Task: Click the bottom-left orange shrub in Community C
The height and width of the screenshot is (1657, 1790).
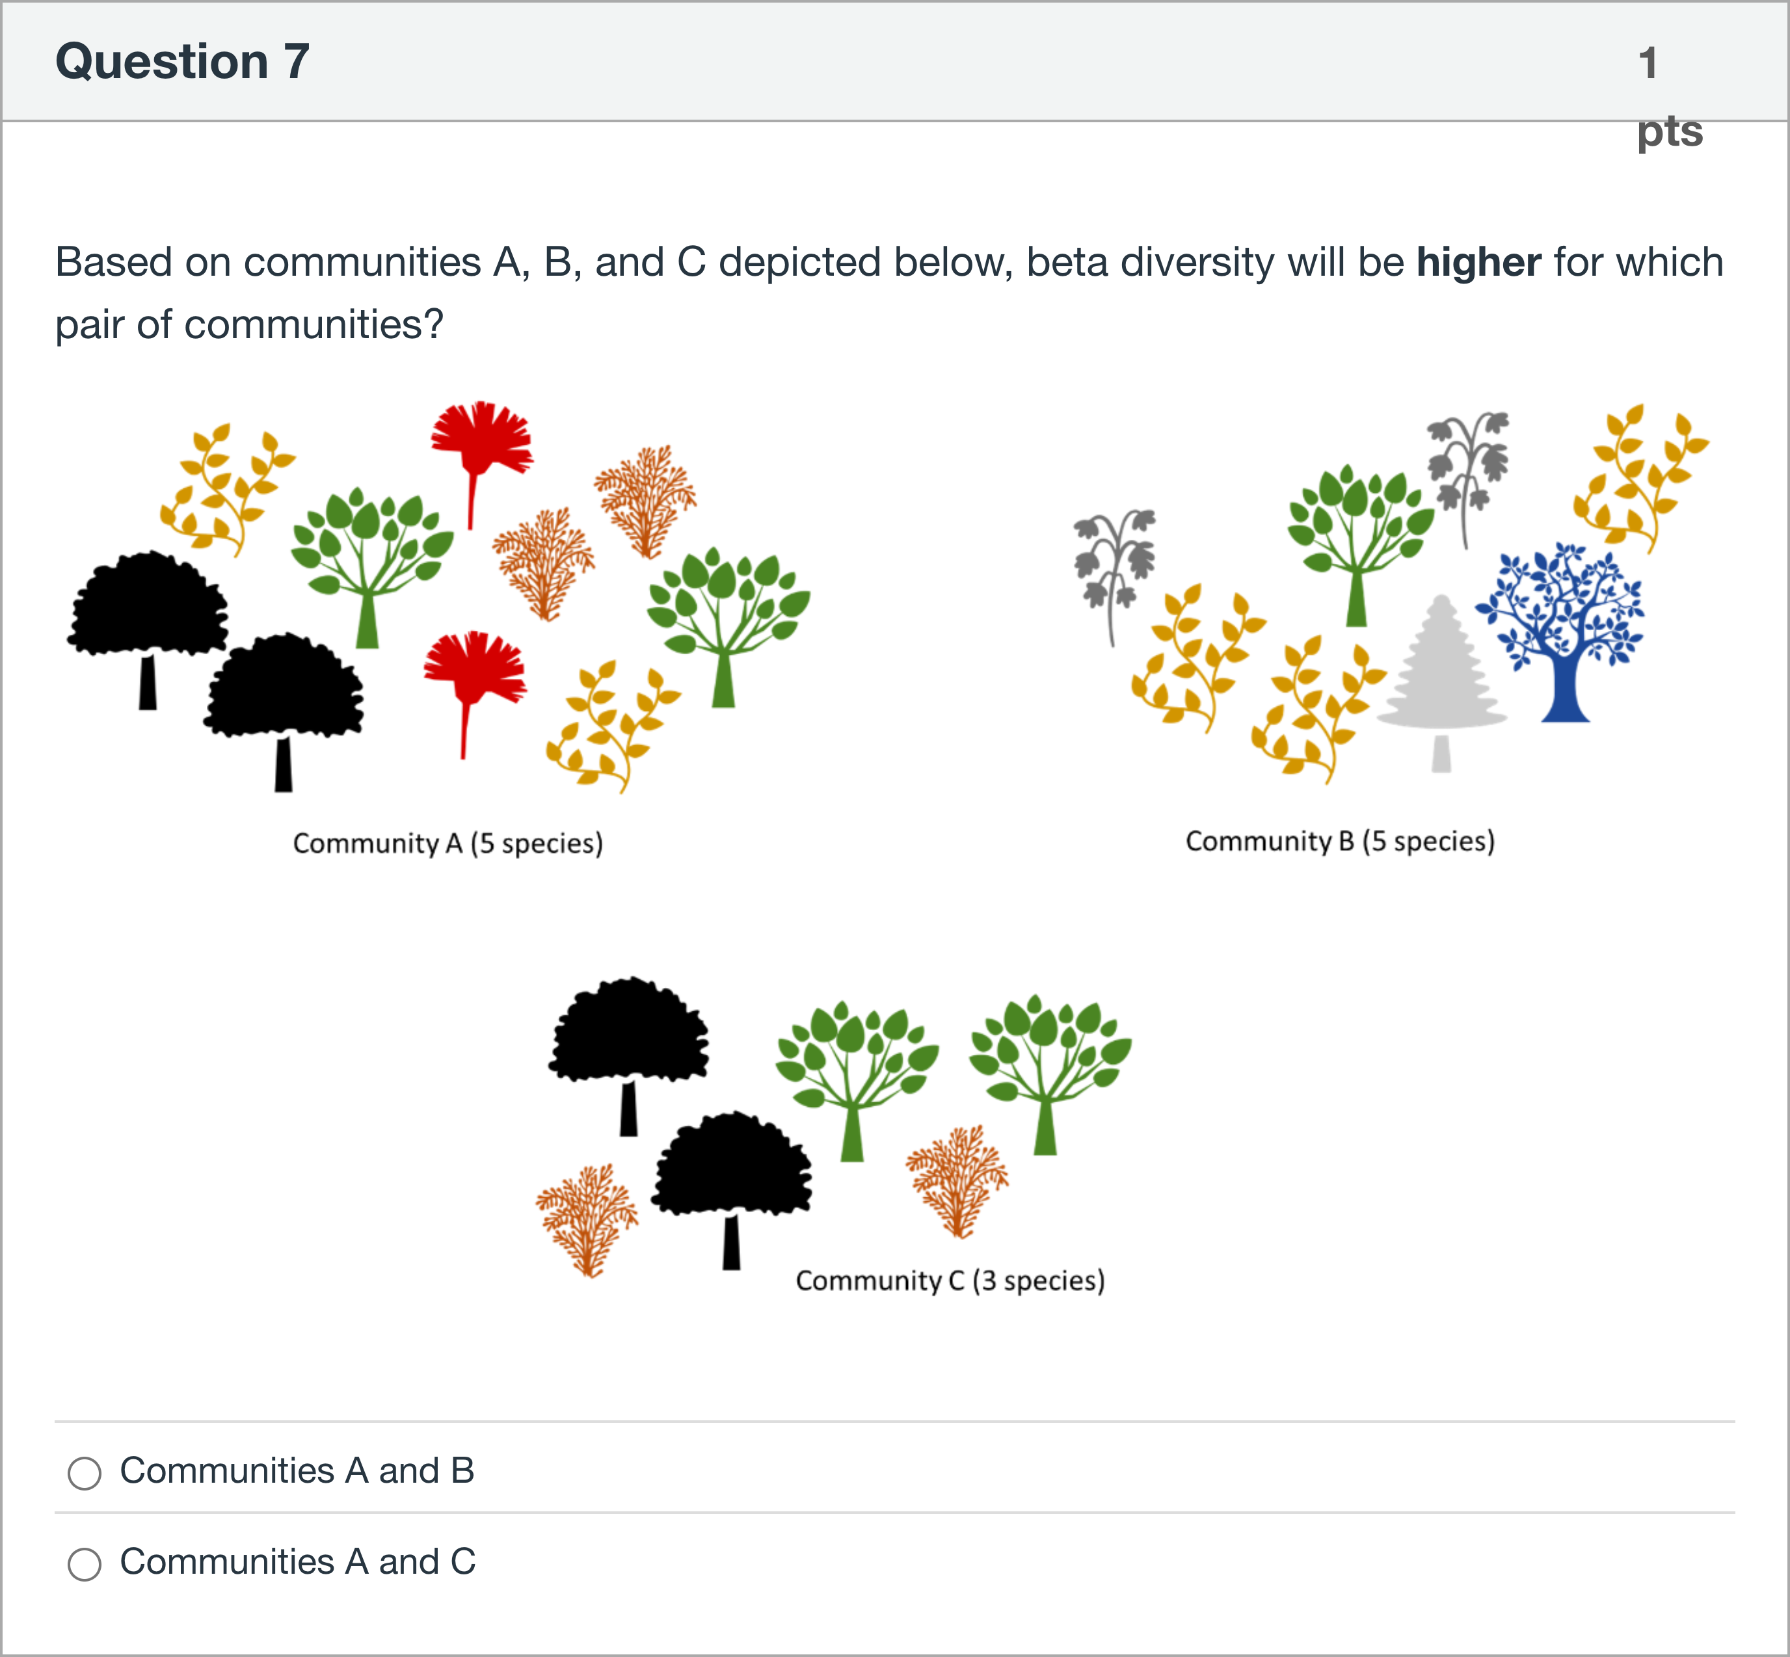Action: tap(587, 1221)
